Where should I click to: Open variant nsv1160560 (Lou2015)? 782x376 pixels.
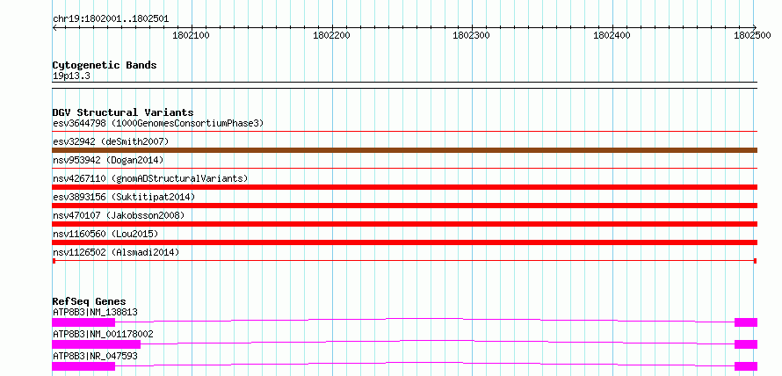[x=105, y=234]
